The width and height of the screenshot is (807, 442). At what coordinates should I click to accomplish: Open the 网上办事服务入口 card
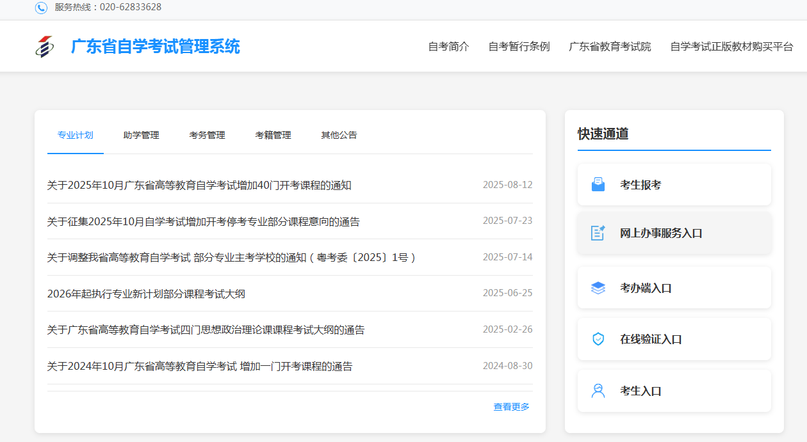[x=674, y=233]
